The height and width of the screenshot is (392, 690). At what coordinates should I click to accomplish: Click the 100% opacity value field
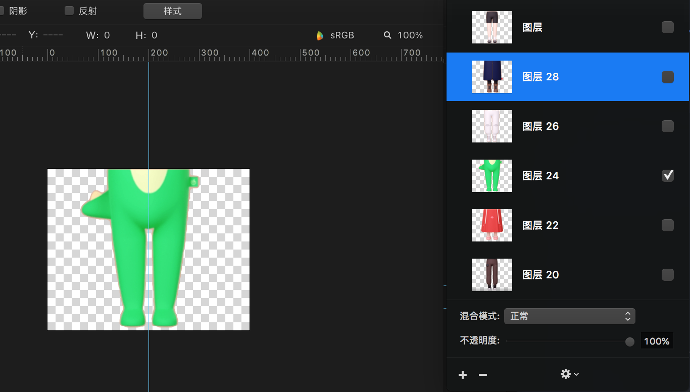pos(657,341)
